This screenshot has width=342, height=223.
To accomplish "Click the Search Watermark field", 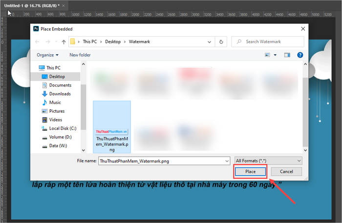I will pos(268,41).
